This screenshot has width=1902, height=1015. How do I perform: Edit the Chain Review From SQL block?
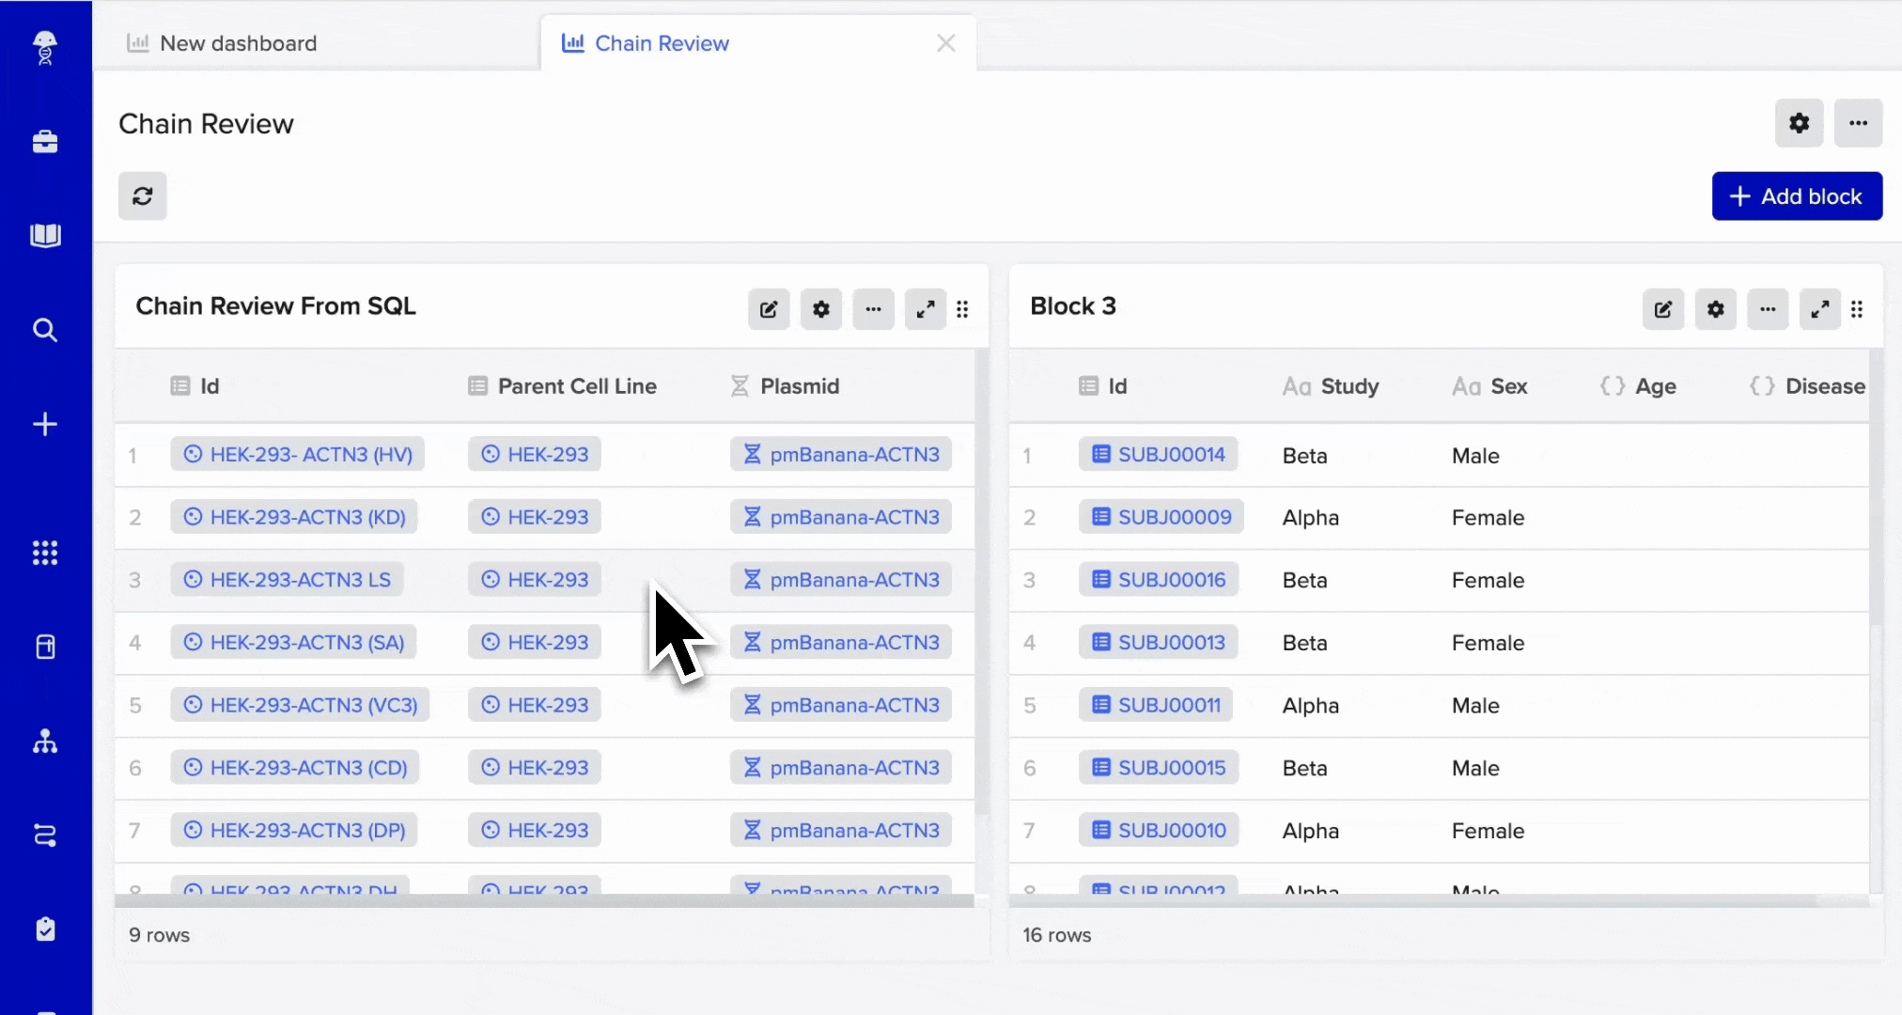click(x=768, y=309)
